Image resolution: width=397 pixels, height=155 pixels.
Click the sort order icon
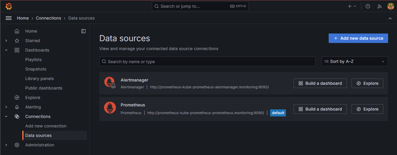(327, 61)
